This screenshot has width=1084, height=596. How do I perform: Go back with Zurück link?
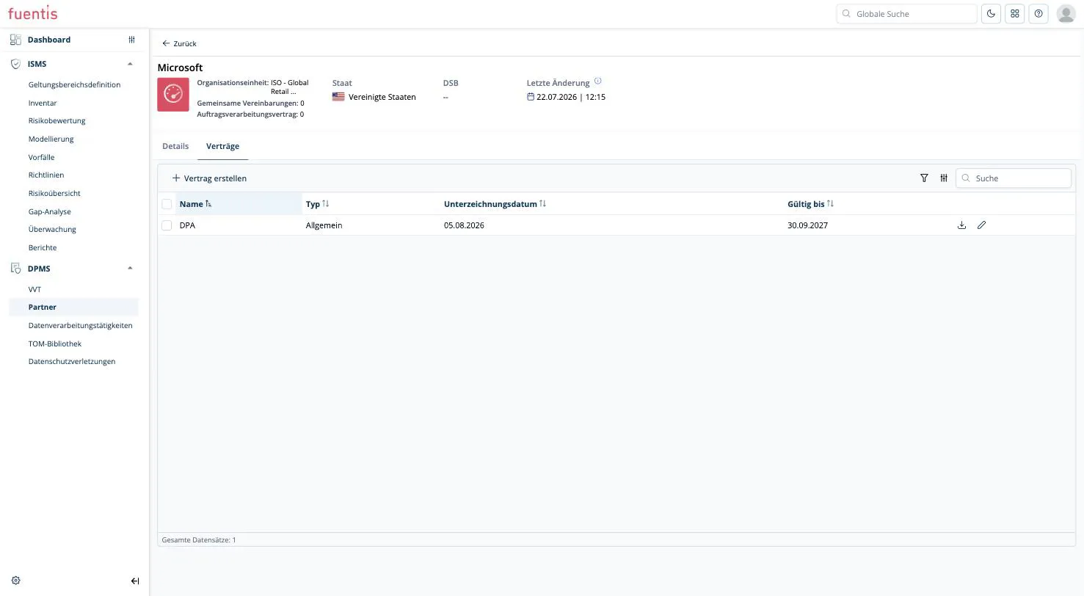tap(179, 43)
